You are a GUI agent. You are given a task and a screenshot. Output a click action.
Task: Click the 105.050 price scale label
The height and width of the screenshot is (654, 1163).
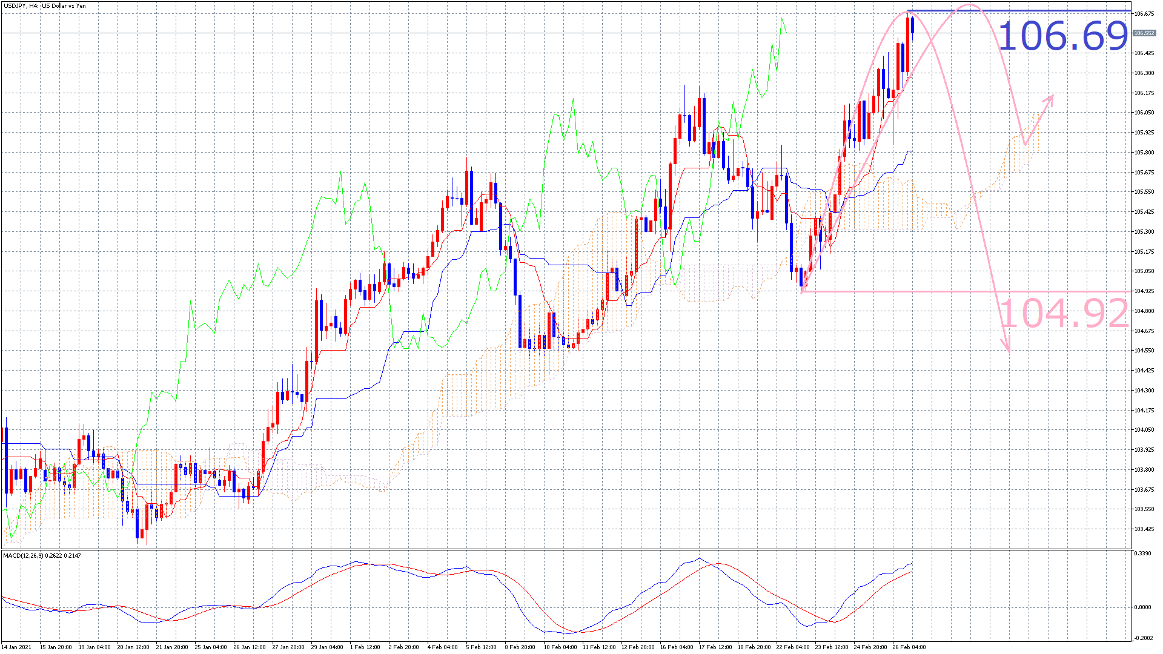click(x=1144, y=271)
